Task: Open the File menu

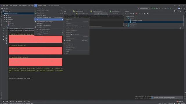Action: tap(4, 6)
